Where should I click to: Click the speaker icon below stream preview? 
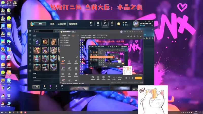(119, 78)
